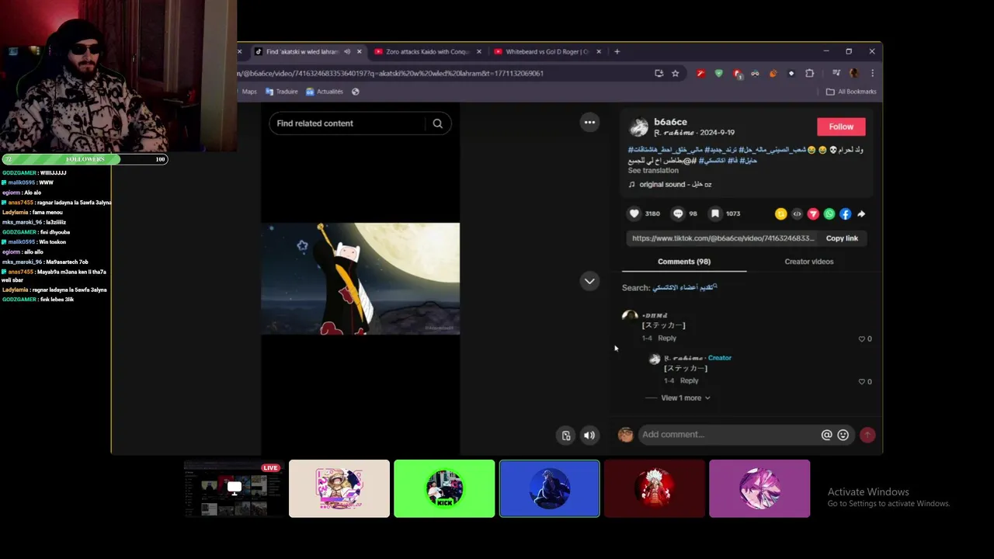
Task: Share via the red send-to-friends icon
Action: (813, 214)
